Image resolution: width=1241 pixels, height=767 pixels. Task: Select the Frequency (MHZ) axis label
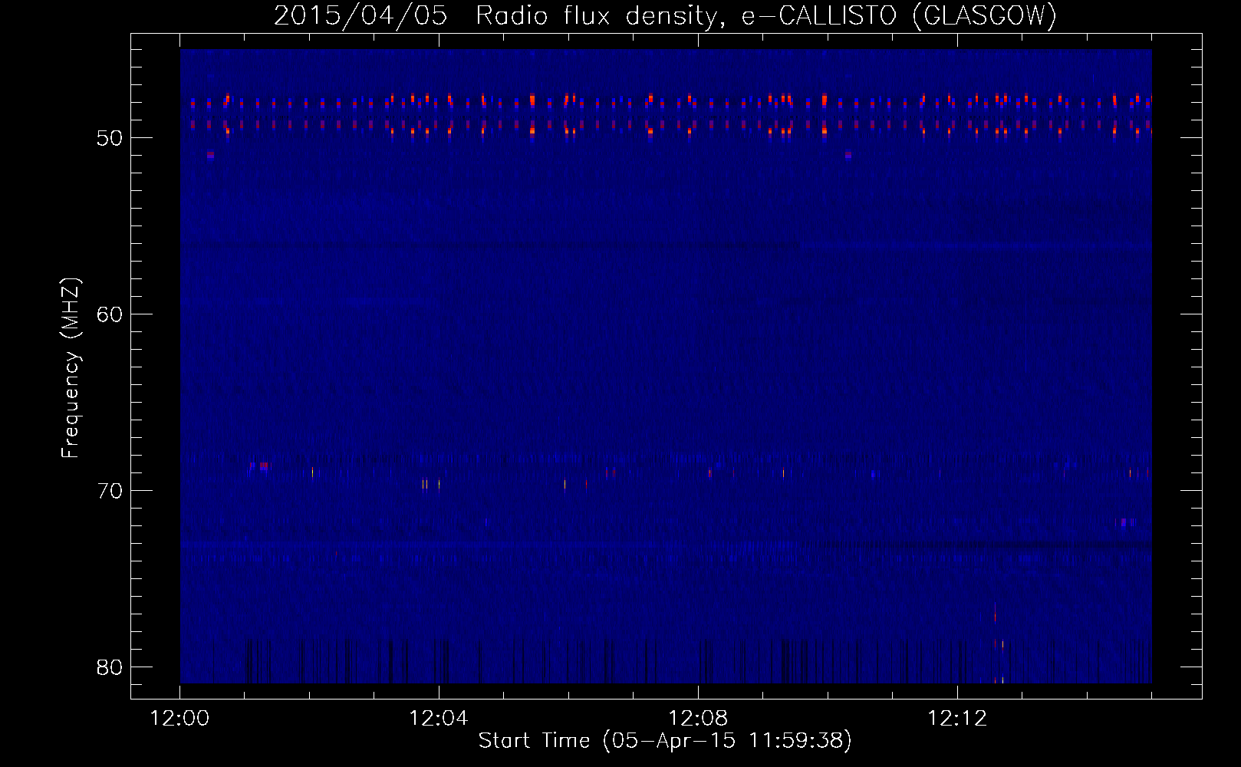[70, 368]
